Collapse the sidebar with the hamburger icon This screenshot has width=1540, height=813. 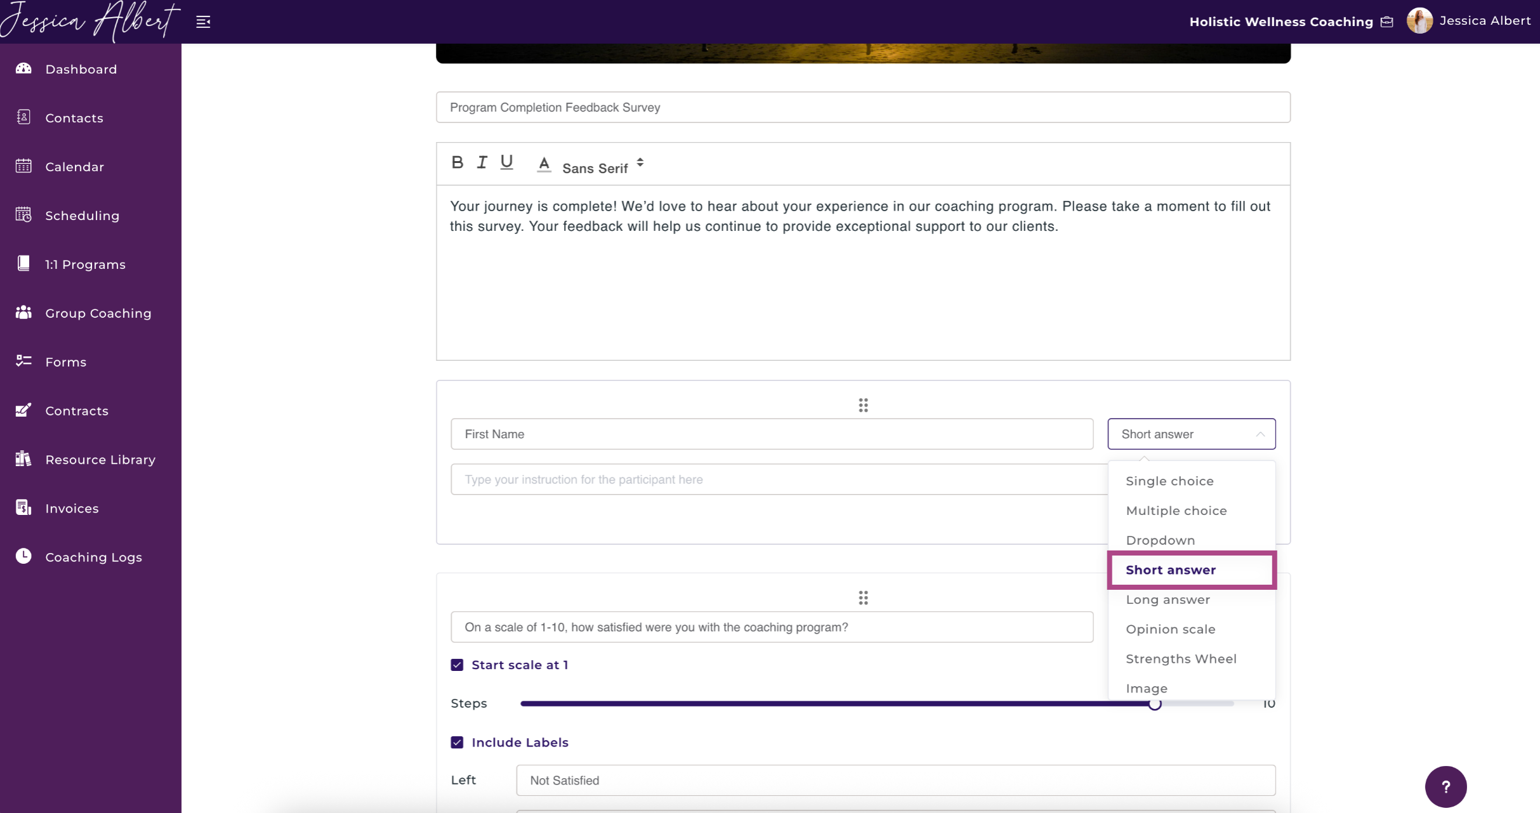pyautogui.click(x=203, y=22)
